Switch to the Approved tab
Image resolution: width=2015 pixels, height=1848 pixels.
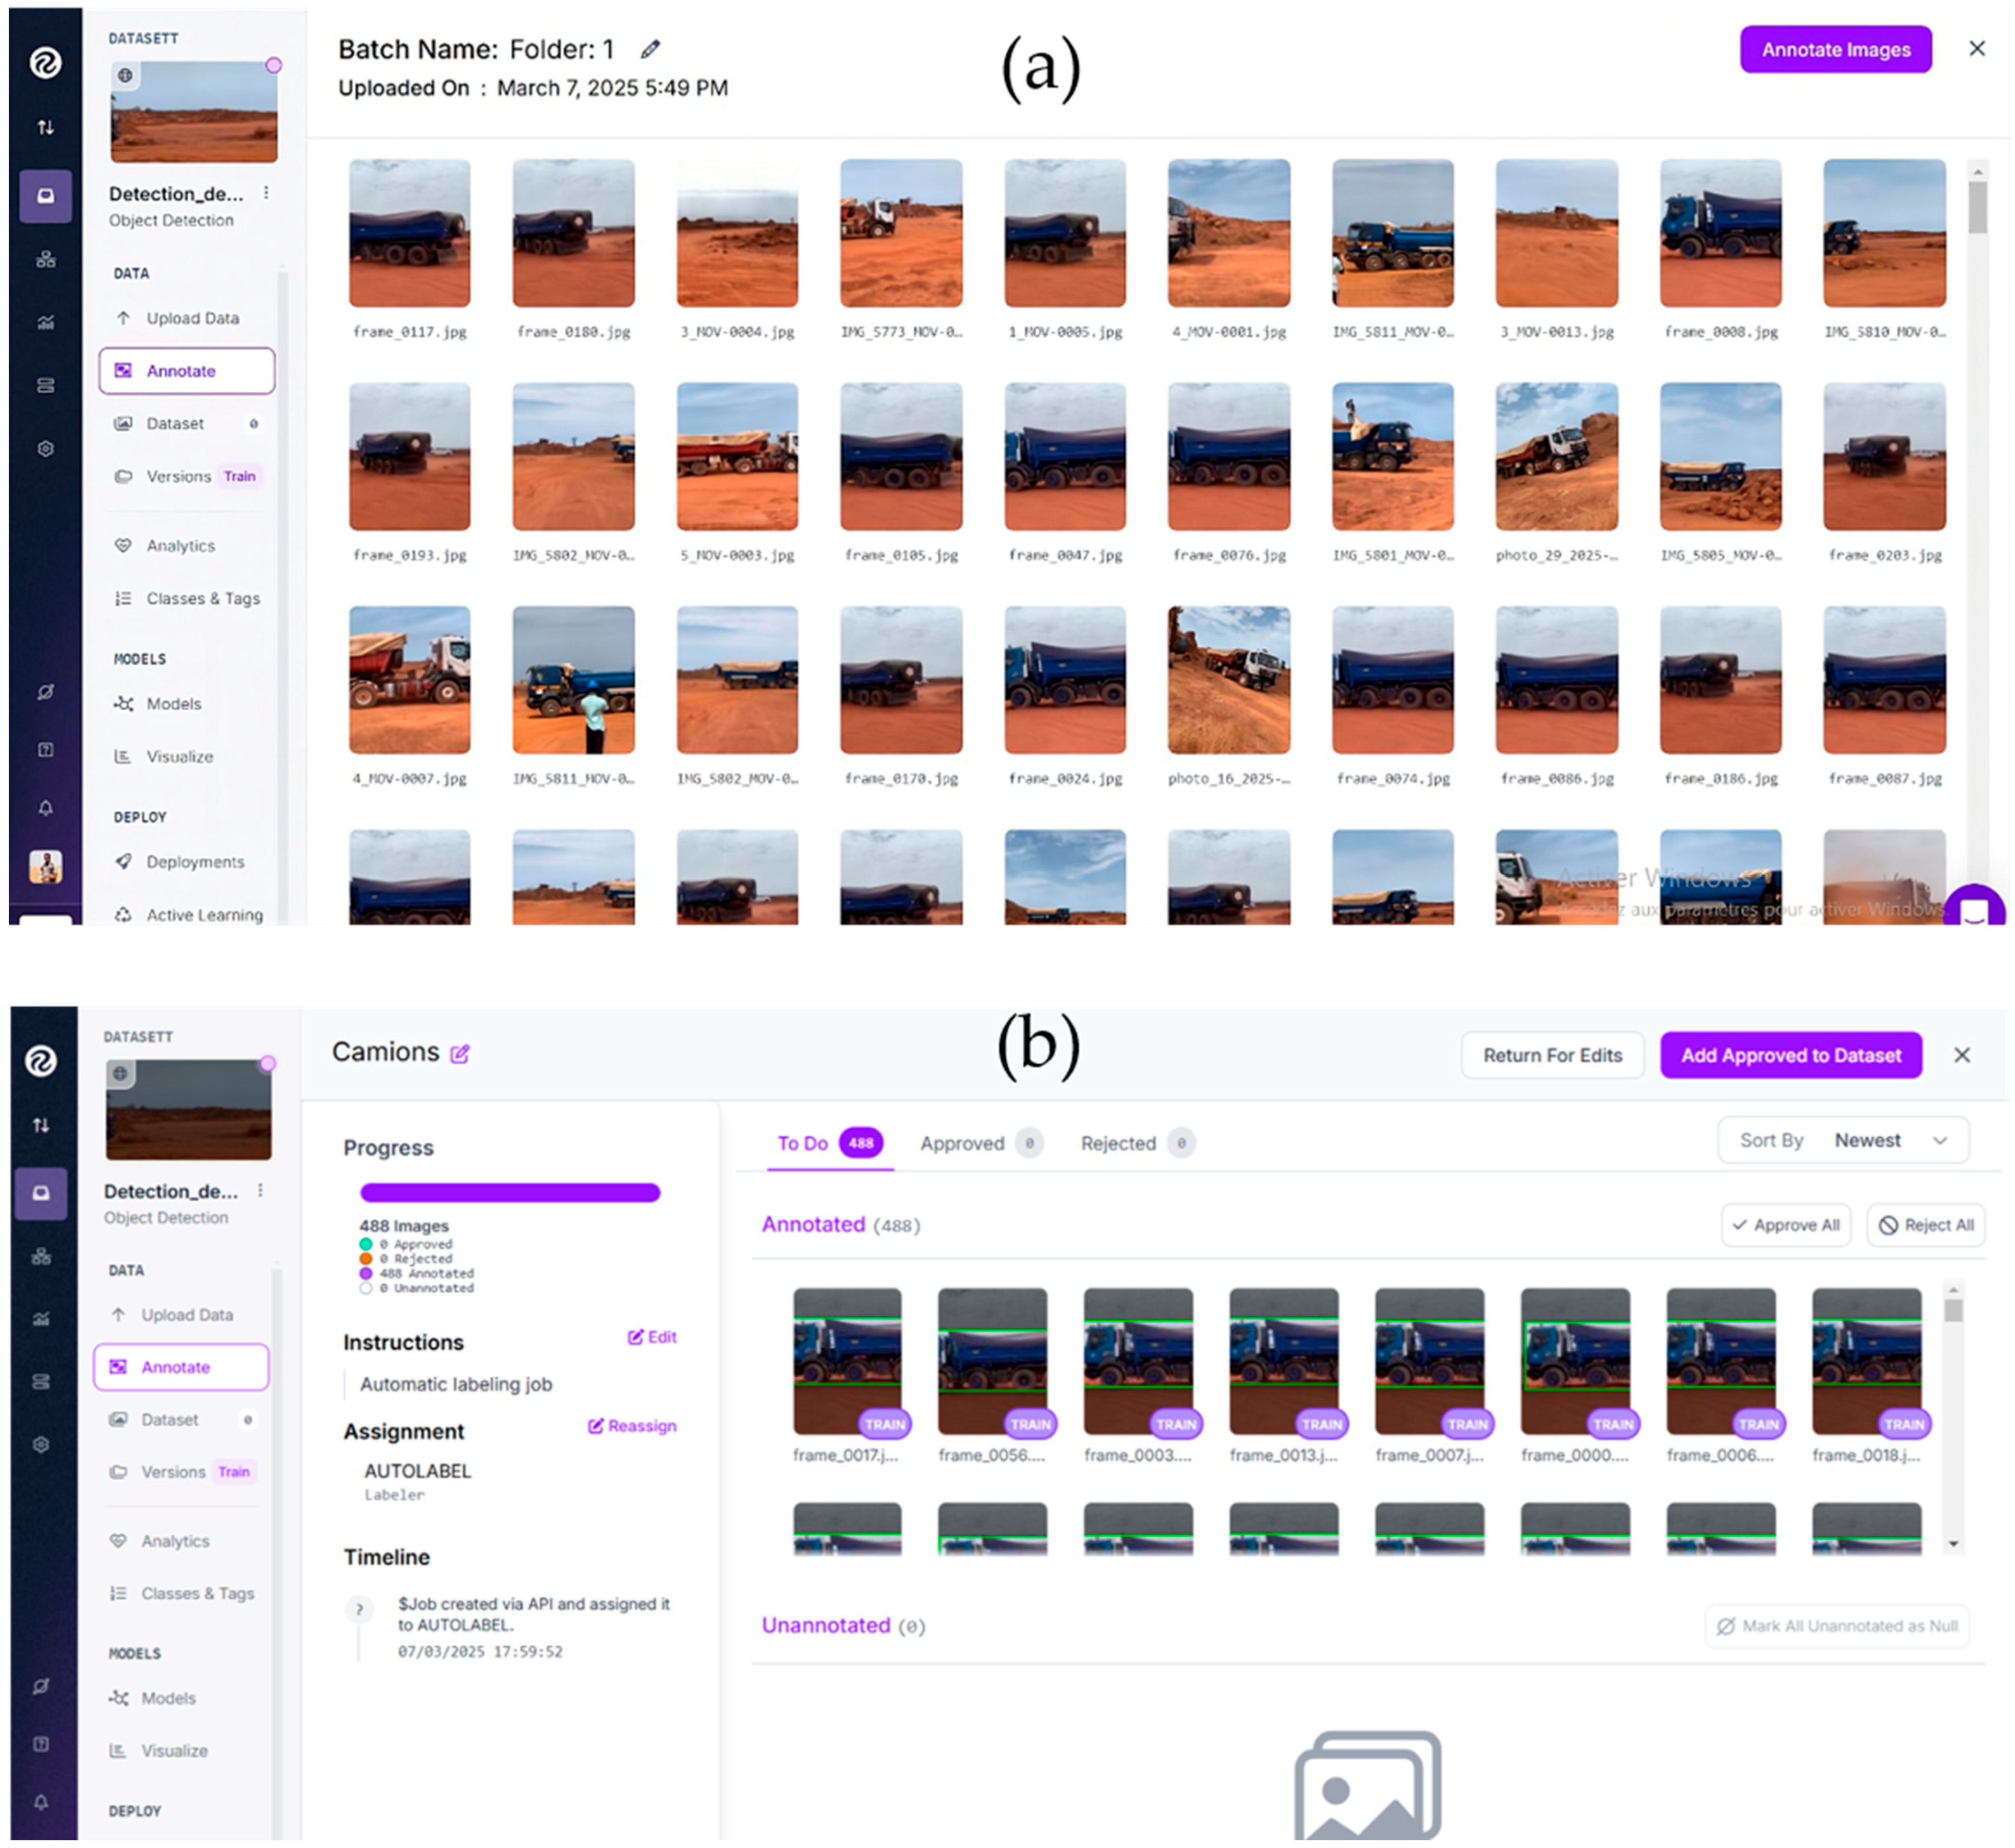(x=961, y=1143)
